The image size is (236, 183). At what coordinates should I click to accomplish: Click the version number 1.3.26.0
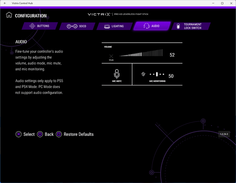[x=224, y=134]
